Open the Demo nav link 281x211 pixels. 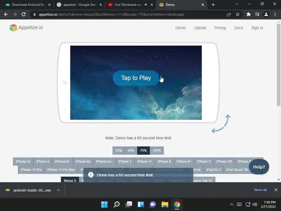[x=181, y=28]
